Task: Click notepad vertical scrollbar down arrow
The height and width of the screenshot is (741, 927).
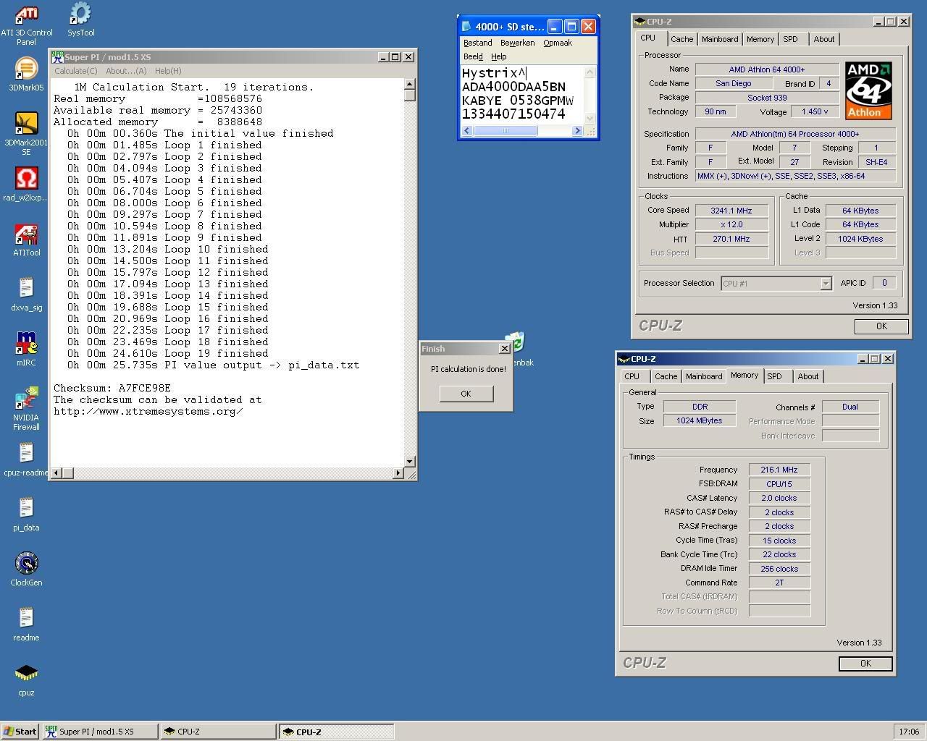Action: point(590,118)
